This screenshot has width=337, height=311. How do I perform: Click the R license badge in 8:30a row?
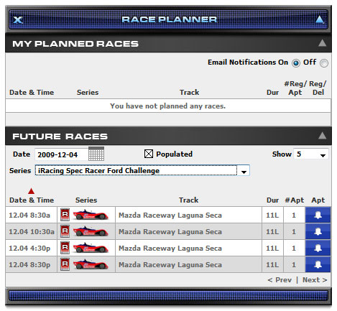(65, 215)
